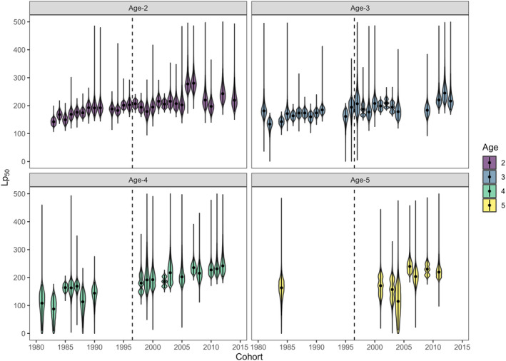Click the 'Age-2' panel strip title

138,8
